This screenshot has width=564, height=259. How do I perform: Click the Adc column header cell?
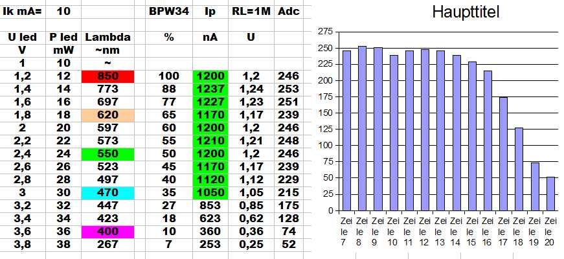288,12
